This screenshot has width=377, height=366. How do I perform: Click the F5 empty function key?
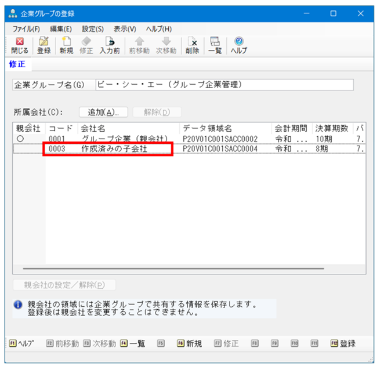point(161,343)
